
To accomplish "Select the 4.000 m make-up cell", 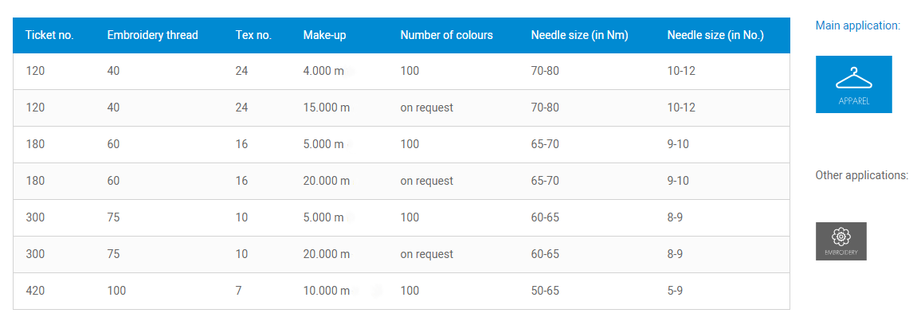I will 323,72.
